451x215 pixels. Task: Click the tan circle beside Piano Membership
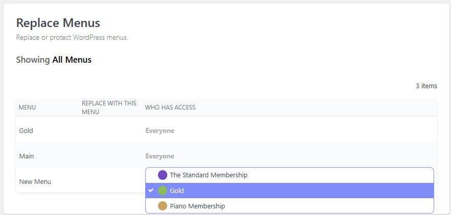(x=163, y=206)
